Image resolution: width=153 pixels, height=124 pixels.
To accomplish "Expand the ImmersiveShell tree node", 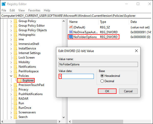I will pos(11,44).
